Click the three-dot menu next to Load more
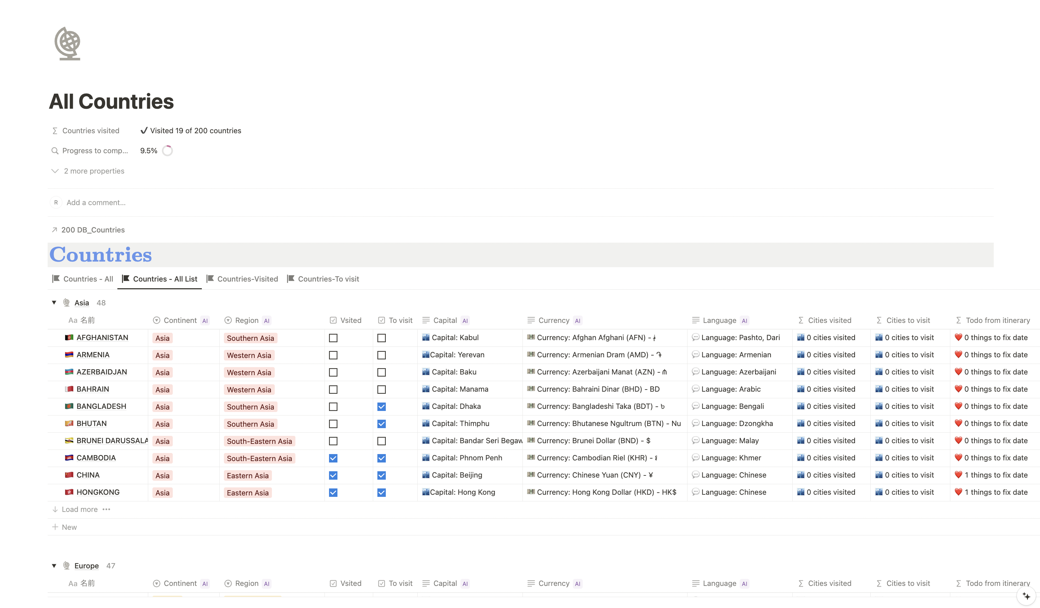1040x608 pixels. 107,509
